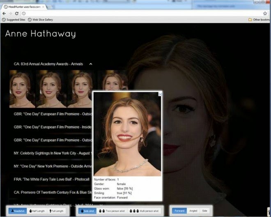Select the Half Length filter
271x217 pixels.
(x=37, y=211)
